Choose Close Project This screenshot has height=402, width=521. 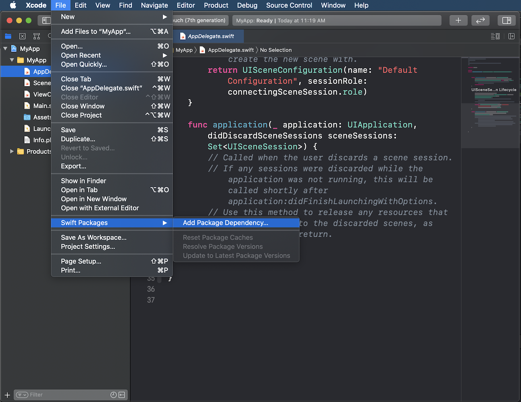point(112,115)
